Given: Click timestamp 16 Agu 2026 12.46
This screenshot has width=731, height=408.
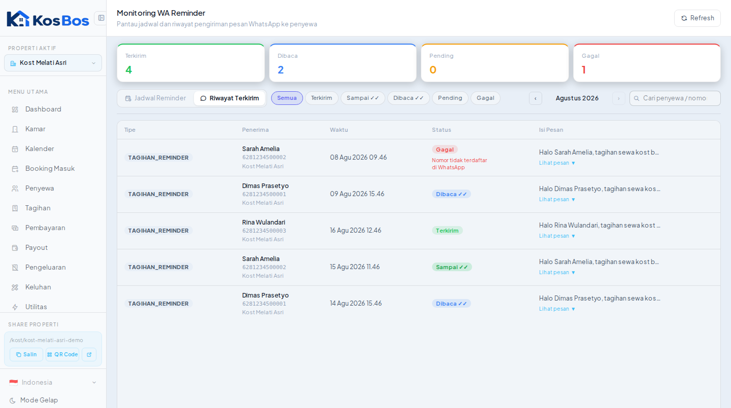Looking at the screenshot, I should click(x=355, y=230).
